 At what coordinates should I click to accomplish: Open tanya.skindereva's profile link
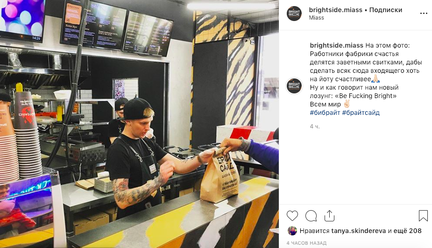coord(358,231)
